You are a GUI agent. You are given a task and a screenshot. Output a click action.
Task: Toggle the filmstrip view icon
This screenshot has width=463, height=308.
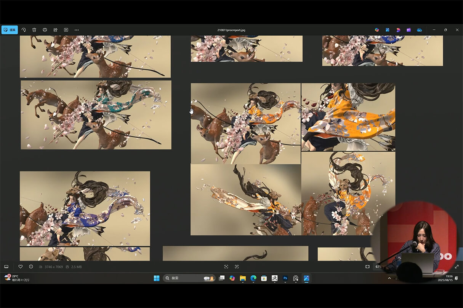point(6,267)
